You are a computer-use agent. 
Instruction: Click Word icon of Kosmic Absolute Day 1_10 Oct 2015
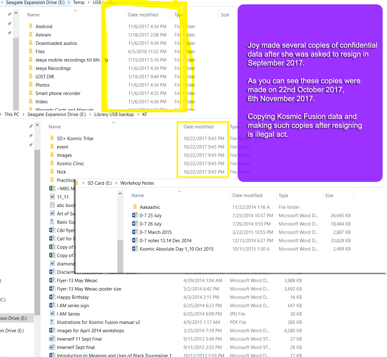[135, 249]
